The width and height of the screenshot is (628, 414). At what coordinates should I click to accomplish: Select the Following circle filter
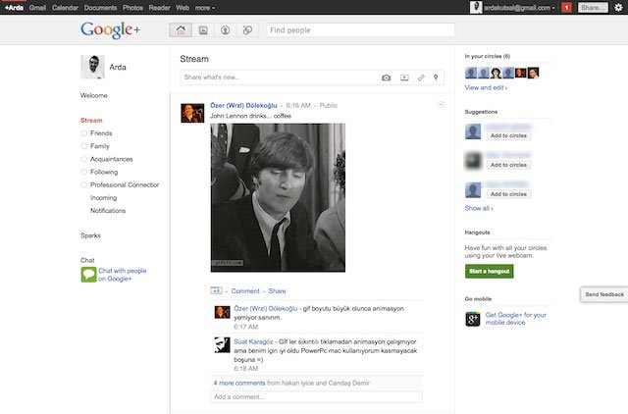pos(105,172)
